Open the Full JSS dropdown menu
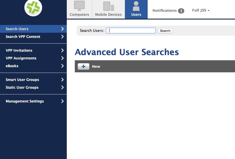This screenshot has width=235, height=159. click(201, 10)
